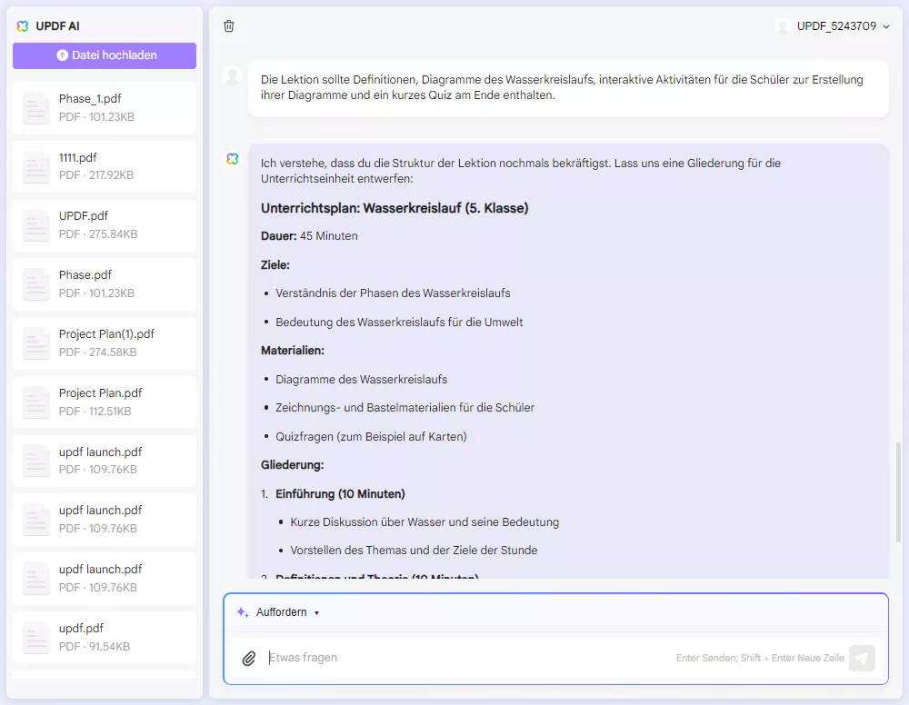This screenshot has width=909, height=705.
Task: Click the UPDF AI logo icon
Action: (x=23, y=26)
